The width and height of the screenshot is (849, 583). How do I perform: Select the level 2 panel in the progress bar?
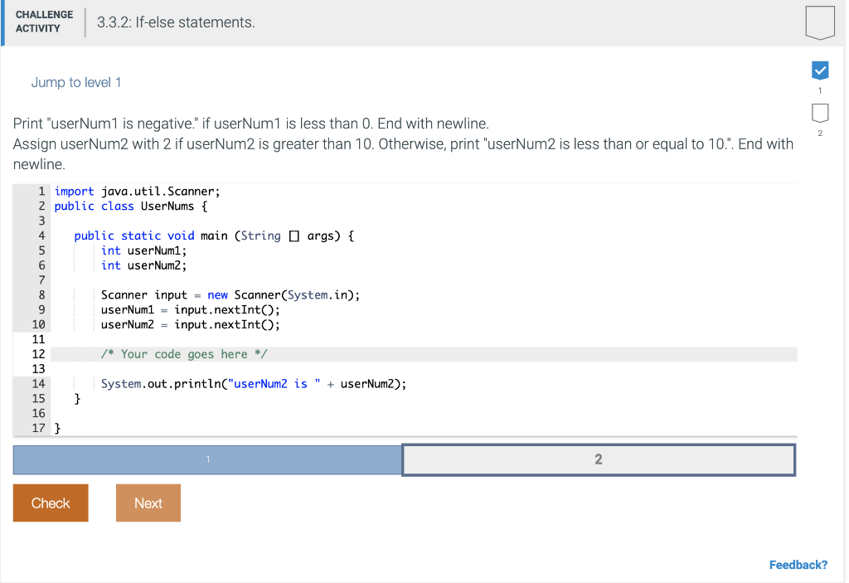598,459
